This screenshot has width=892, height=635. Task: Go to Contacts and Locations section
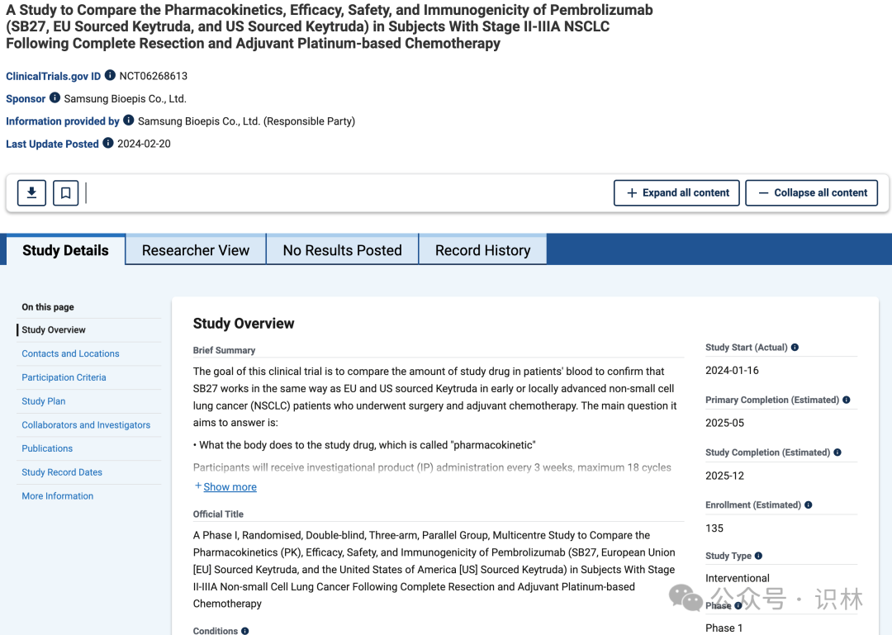pos(70,354)
